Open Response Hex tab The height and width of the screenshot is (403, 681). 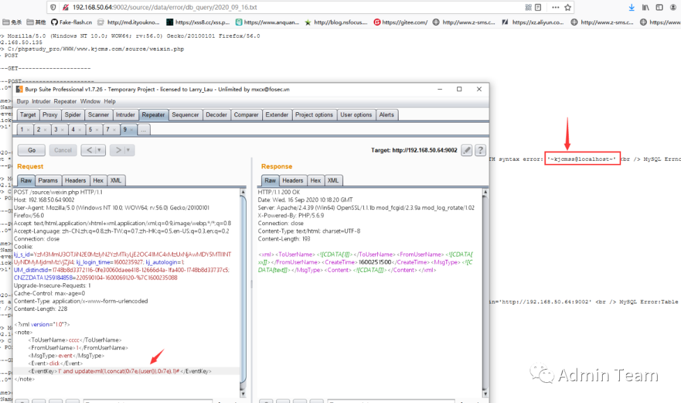pyautogui.click(x=316, y=180)
